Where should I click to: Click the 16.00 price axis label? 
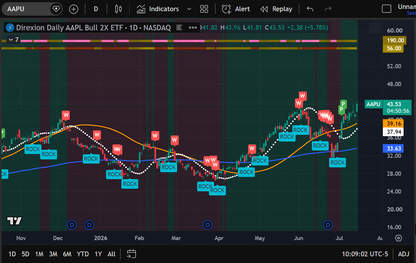tap(394, 227)
